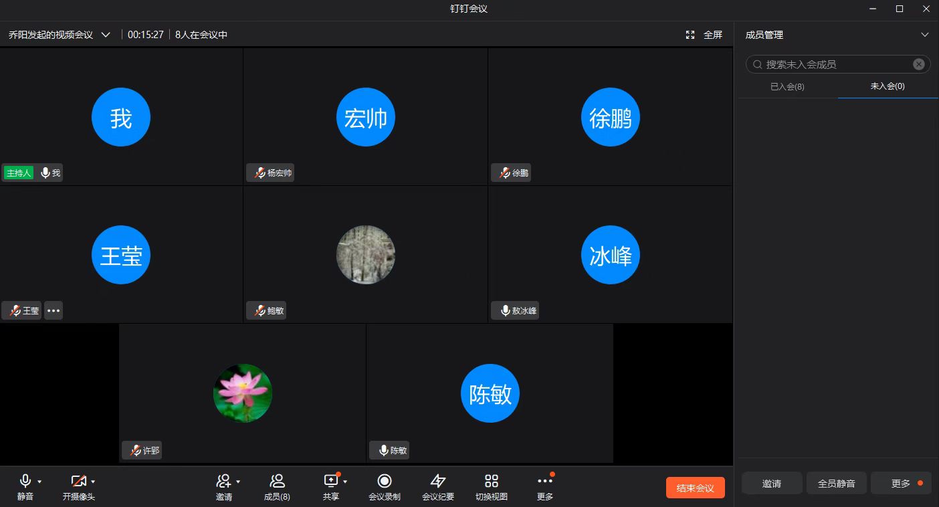Expand the microphone options arrow next to 静音
Image resolution: width=939 pixels, height=507 pixels.
tap(39, 482)
